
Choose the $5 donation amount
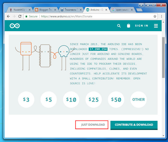point(49,100)
